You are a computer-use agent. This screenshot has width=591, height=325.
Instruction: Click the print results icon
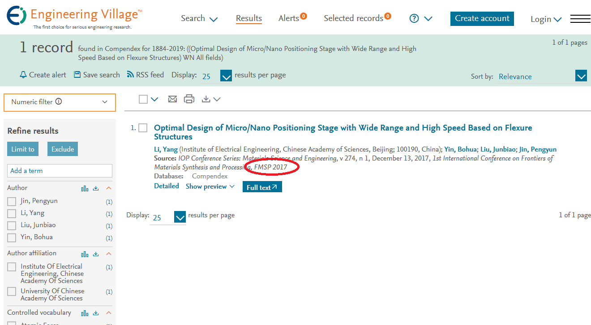click(x=189, y=99)
